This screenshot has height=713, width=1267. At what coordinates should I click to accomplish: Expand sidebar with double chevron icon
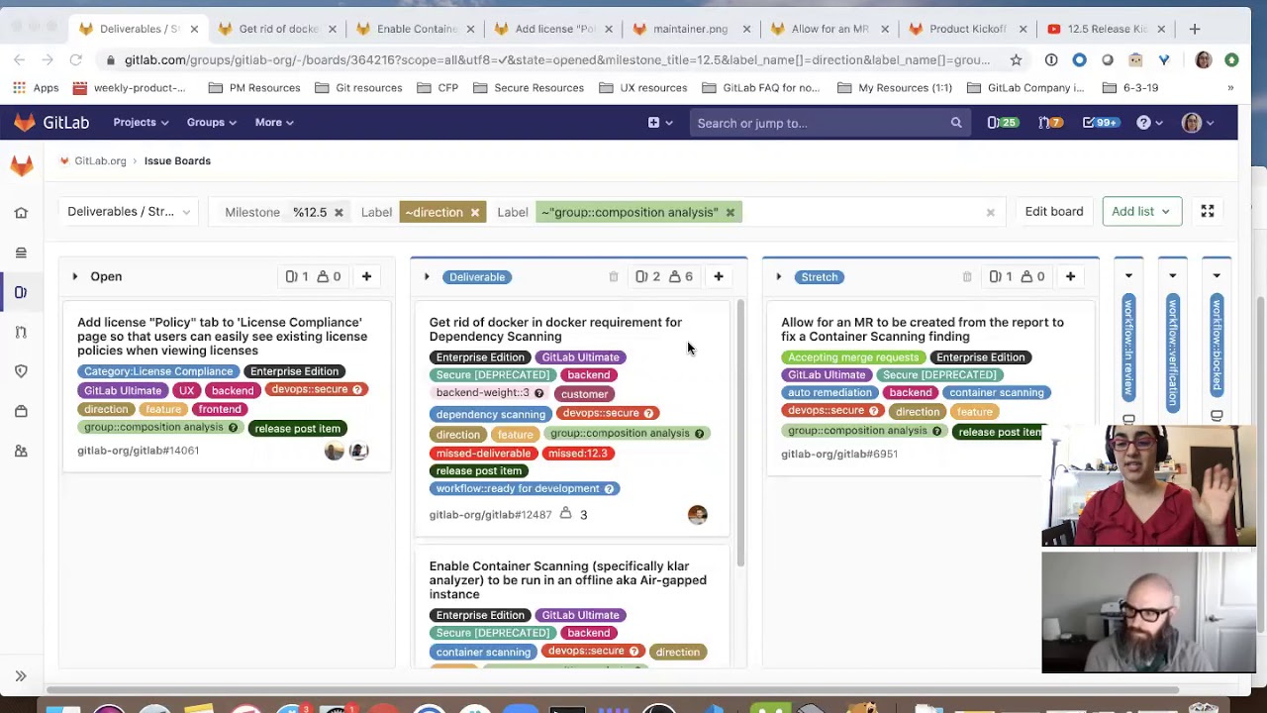21,676
